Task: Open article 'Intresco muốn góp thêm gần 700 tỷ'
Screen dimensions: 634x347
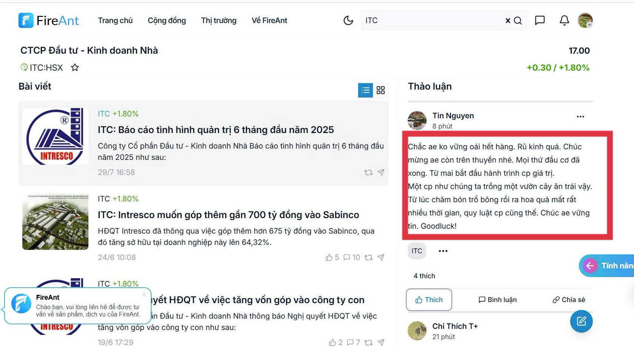Action: (229, 215)
